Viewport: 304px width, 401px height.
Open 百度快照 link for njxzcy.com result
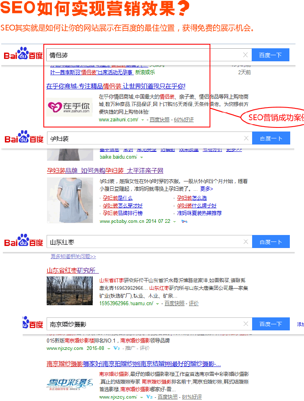click(x=167, y=397)
